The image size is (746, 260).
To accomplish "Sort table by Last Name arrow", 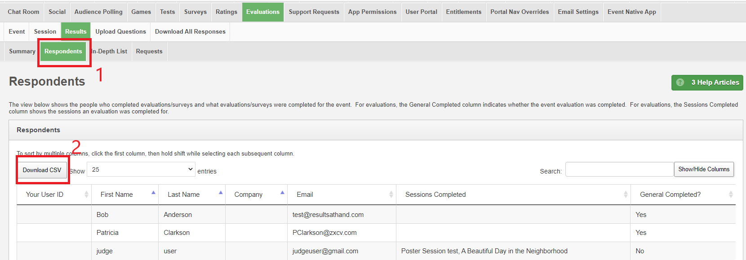I will pyautogui.click(x=221, y=193).
